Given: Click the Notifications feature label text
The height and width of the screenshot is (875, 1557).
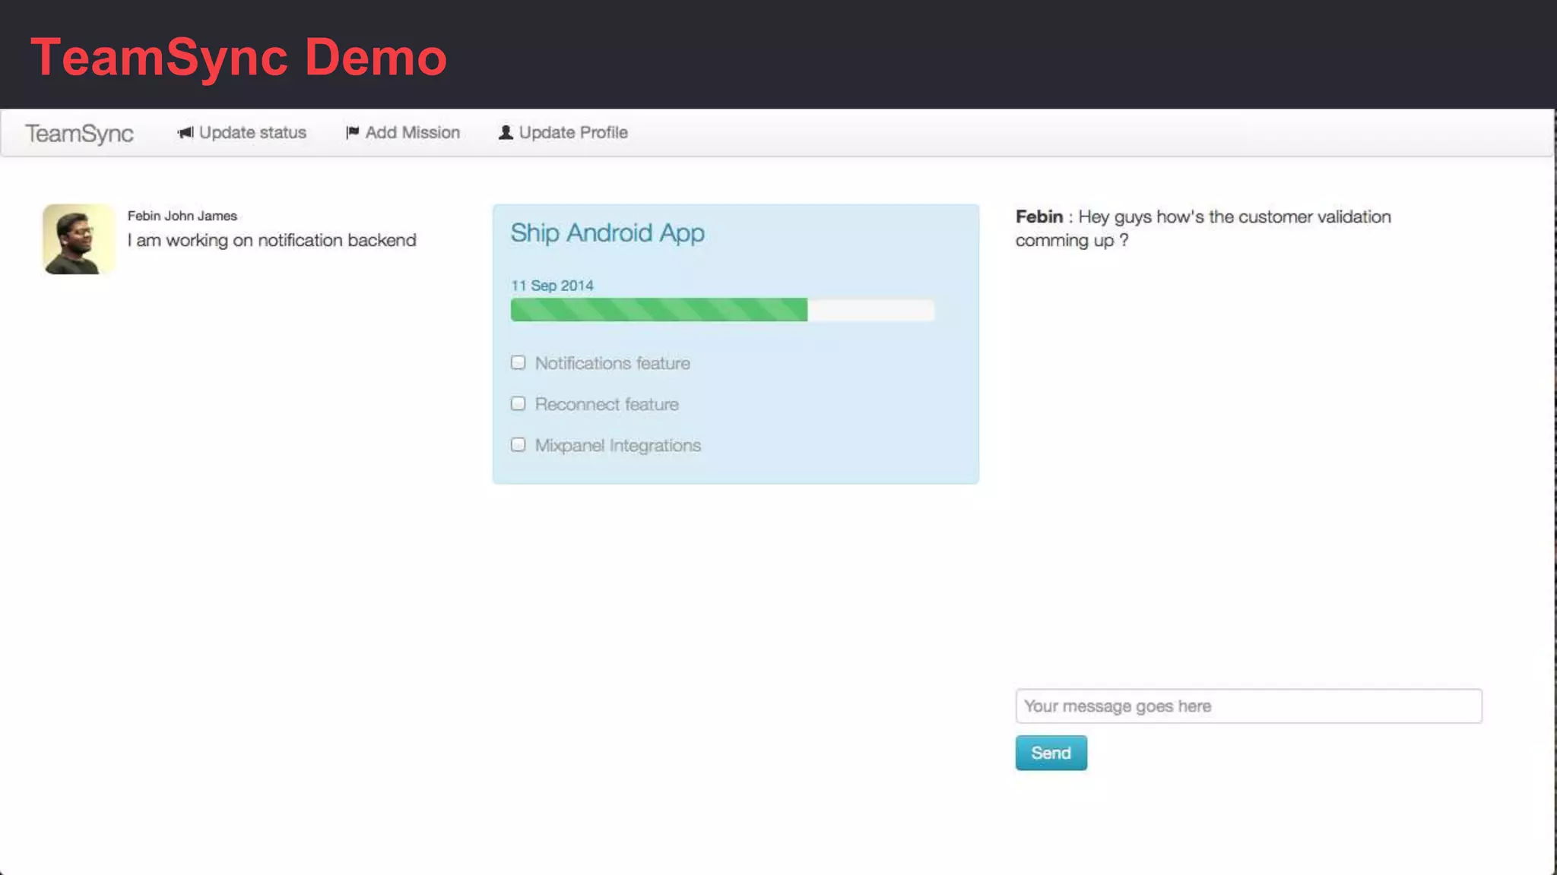Looking at the screenshot, I should tap(612, 364).
